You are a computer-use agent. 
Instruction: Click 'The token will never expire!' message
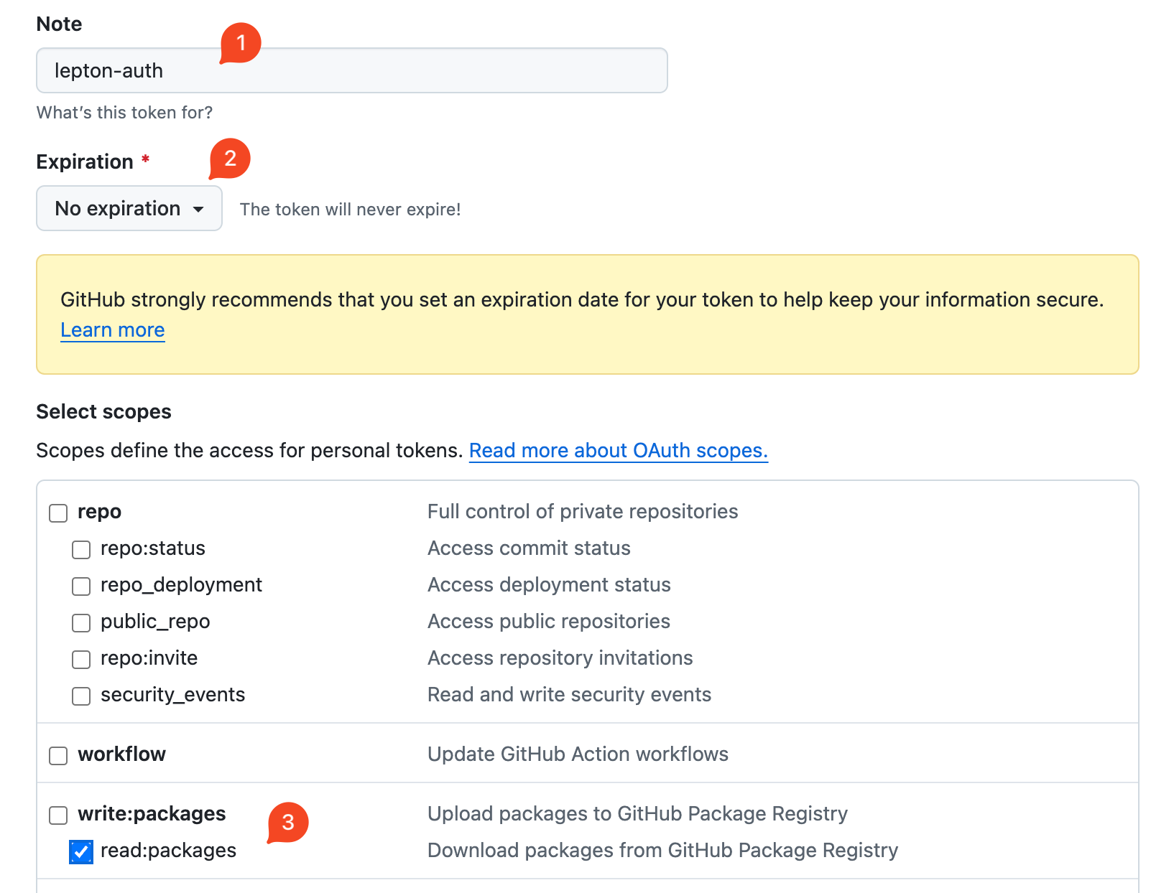tap(350, 209)
